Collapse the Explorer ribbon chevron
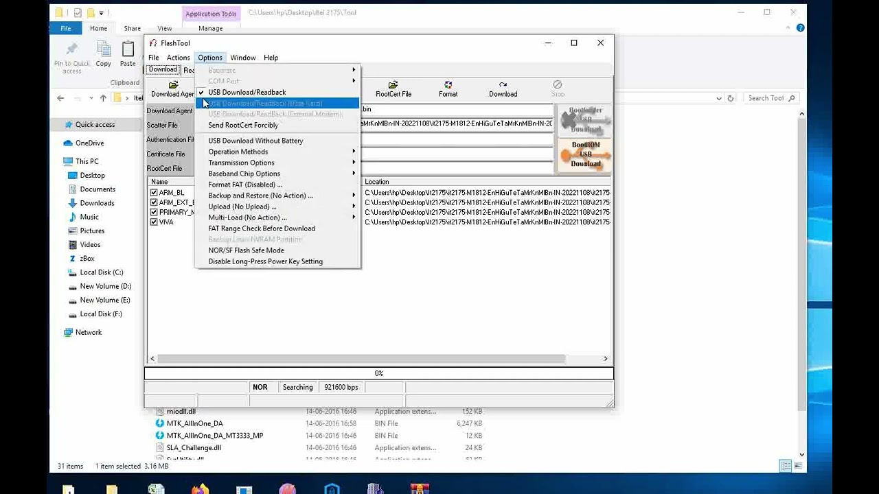Viewport: 879px width, 494px height. click(788, 28)
